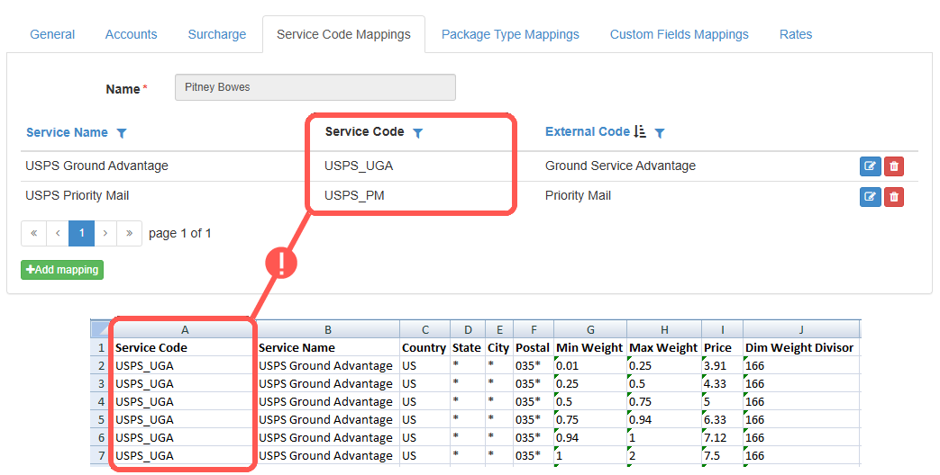Select the Dim Weight Divisor header cell
This screenshot has height=475, width=940.
[x=801, y=347]
